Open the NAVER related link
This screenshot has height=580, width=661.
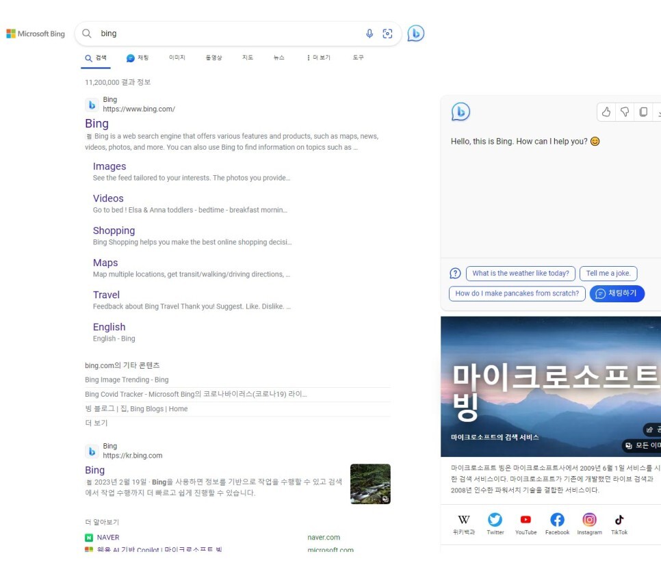point(108,538)
